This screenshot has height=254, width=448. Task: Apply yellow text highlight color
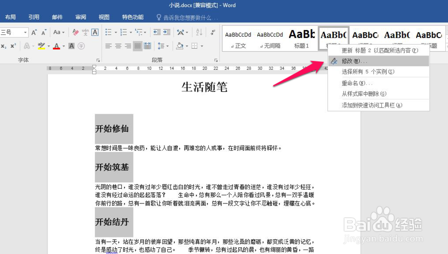(41, 46)
